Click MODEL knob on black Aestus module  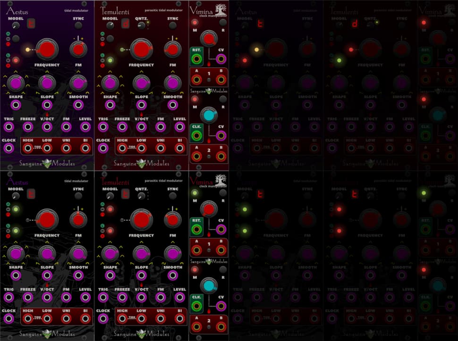coord(16,196)
